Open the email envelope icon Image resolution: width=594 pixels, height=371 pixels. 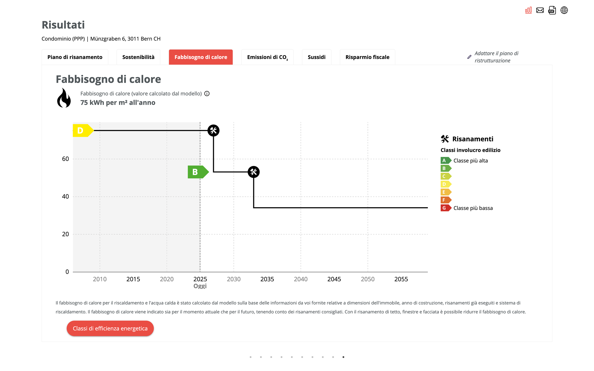540,10
